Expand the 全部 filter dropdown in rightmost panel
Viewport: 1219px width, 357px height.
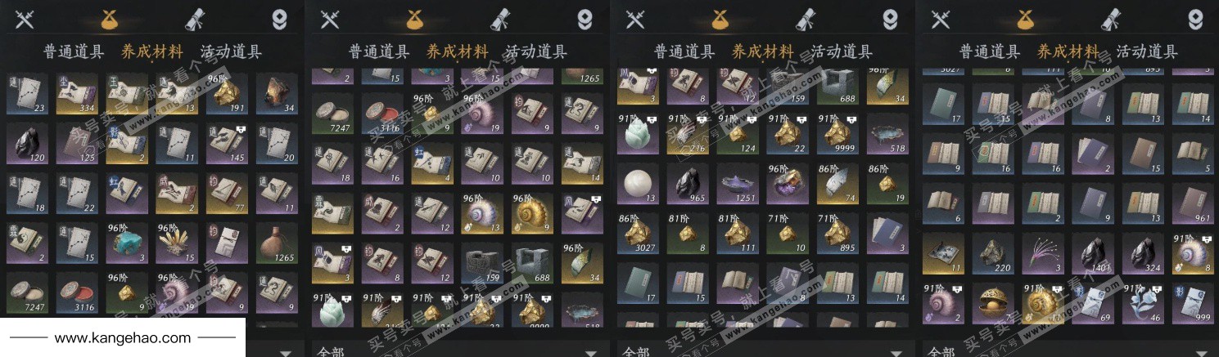[1068, 351]
